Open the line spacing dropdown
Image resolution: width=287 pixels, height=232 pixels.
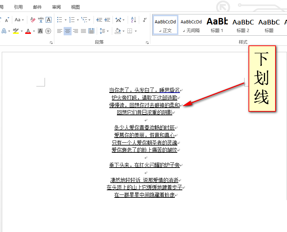[104, 31]
